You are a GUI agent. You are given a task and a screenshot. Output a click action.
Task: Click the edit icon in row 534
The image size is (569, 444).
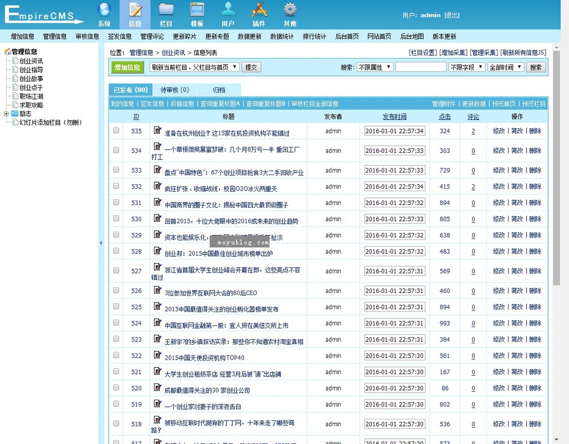[157, 146]
